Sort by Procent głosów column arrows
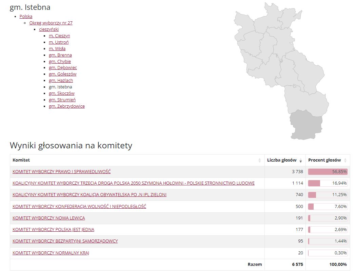Image resolution: width=355 pixels, height=273 pixels. click(345, 160)
